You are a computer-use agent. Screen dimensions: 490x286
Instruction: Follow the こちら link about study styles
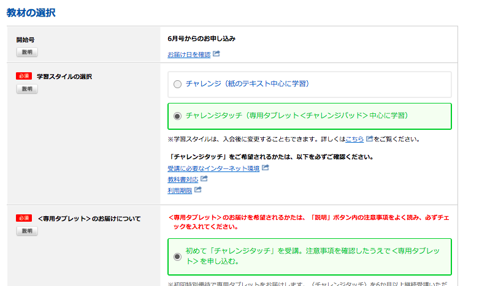click(354, 139)
